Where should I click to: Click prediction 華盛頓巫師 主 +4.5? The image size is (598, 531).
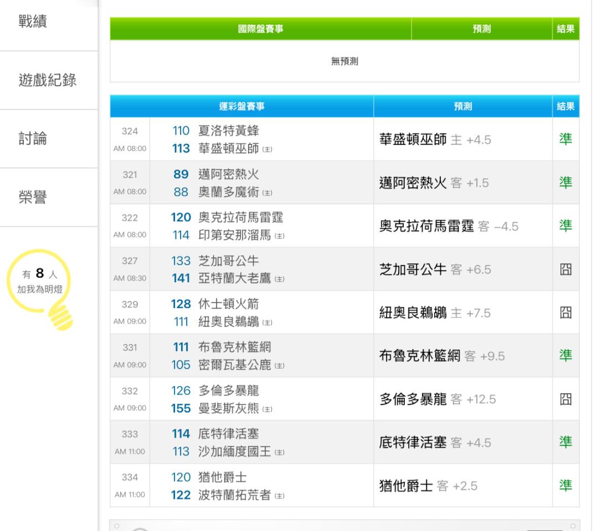point(435,139)
